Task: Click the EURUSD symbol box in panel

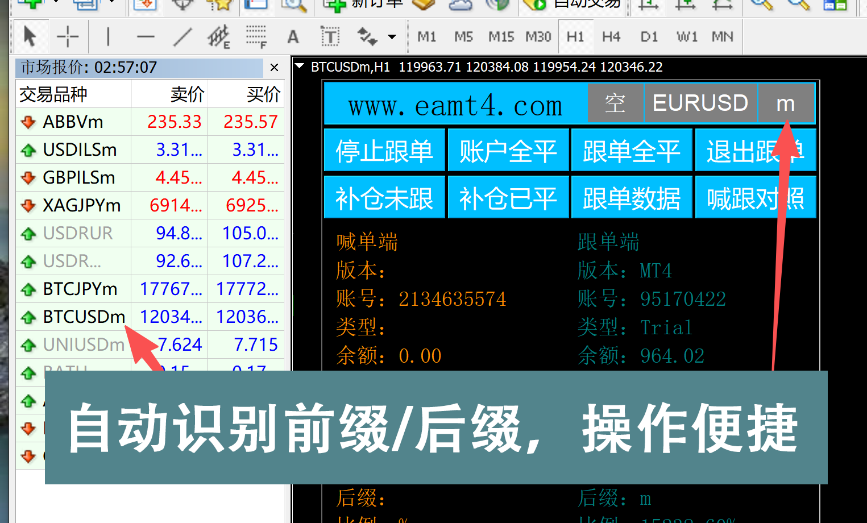Action: [x=700, y=103]
